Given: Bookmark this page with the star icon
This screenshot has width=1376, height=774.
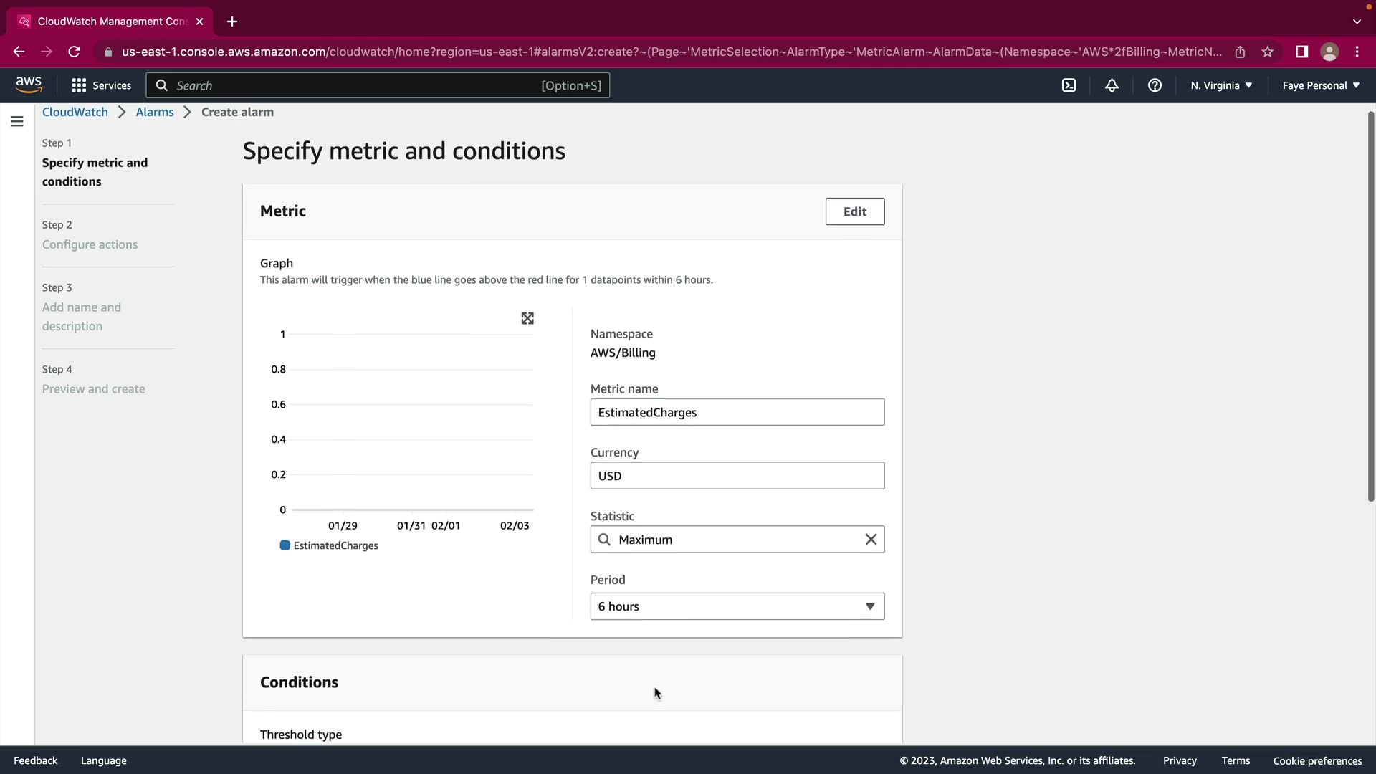Looking at the screenshot, I should click(1268, 52).
